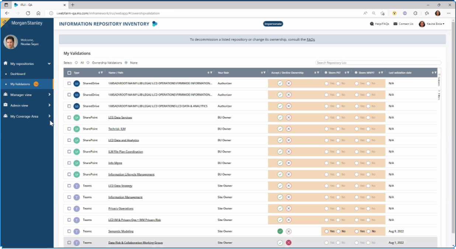456x249 pixels.
Task: Decline ownership for Information Management team
Action: tap(289, 197)
